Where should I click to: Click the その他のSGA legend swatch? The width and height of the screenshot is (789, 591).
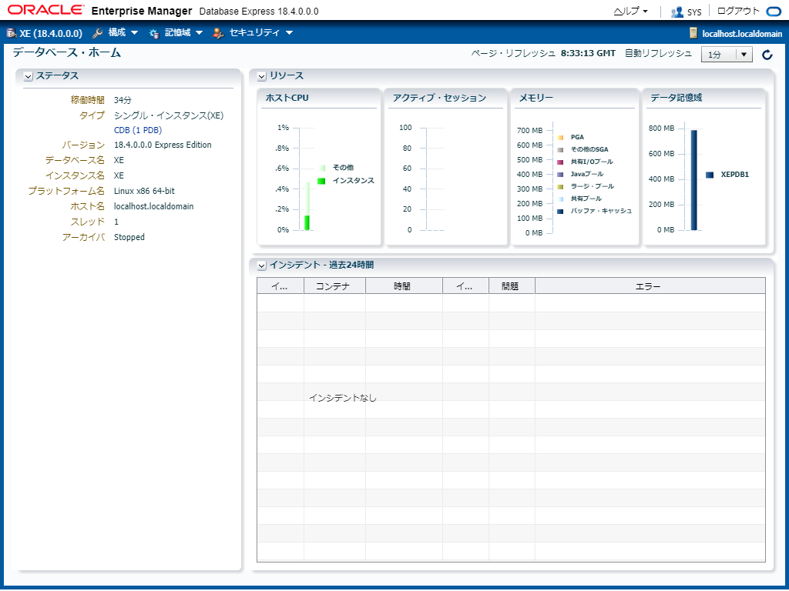pos(561,150)
